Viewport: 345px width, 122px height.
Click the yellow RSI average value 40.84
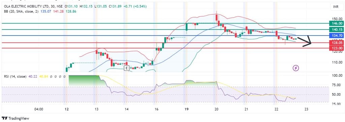pyautogui.click(x=43, y=77)
